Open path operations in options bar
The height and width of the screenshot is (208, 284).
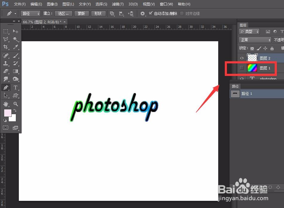point(112,13)
